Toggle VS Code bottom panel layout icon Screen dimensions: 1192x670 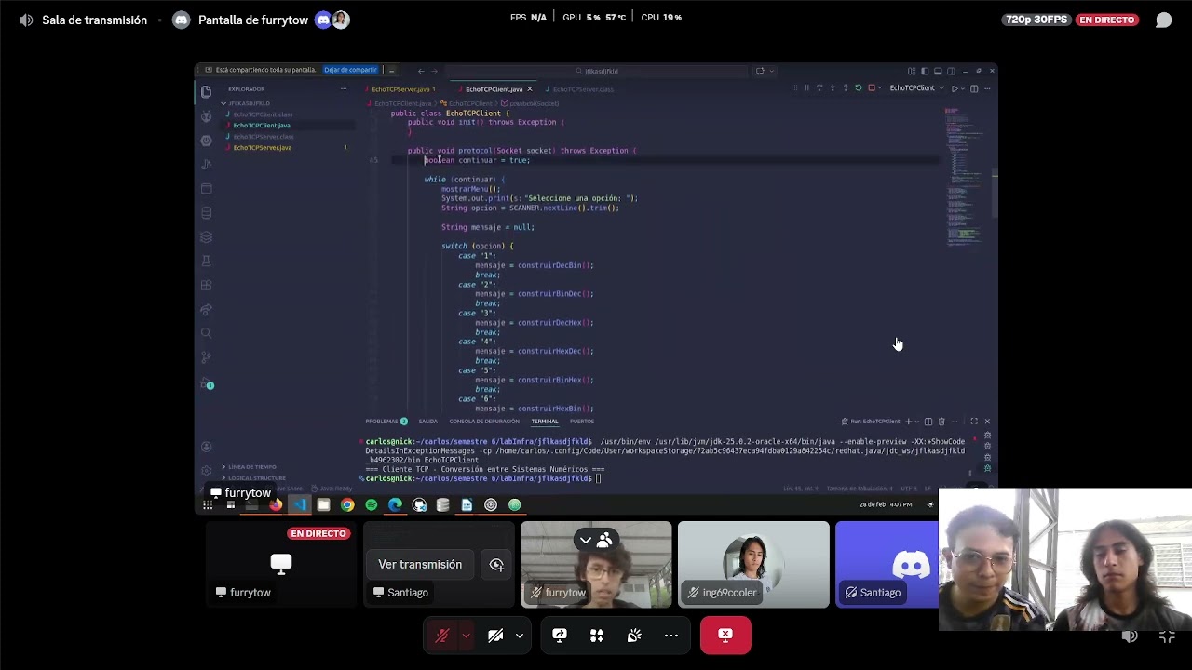tap(938, 71)
